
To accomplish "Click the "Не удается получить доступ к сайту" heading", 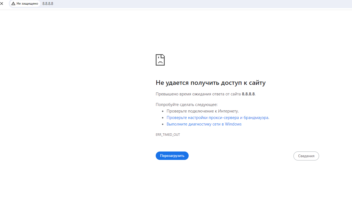I will [x=210, y=83].
